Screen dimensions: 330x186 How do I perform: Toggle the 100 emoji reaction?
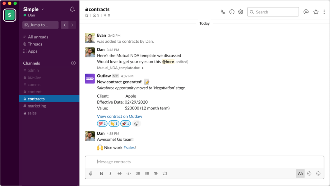coord(102,123)
